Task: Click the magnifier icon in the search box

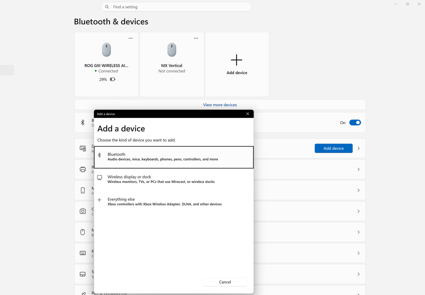Action: click(x=107, y=7)
